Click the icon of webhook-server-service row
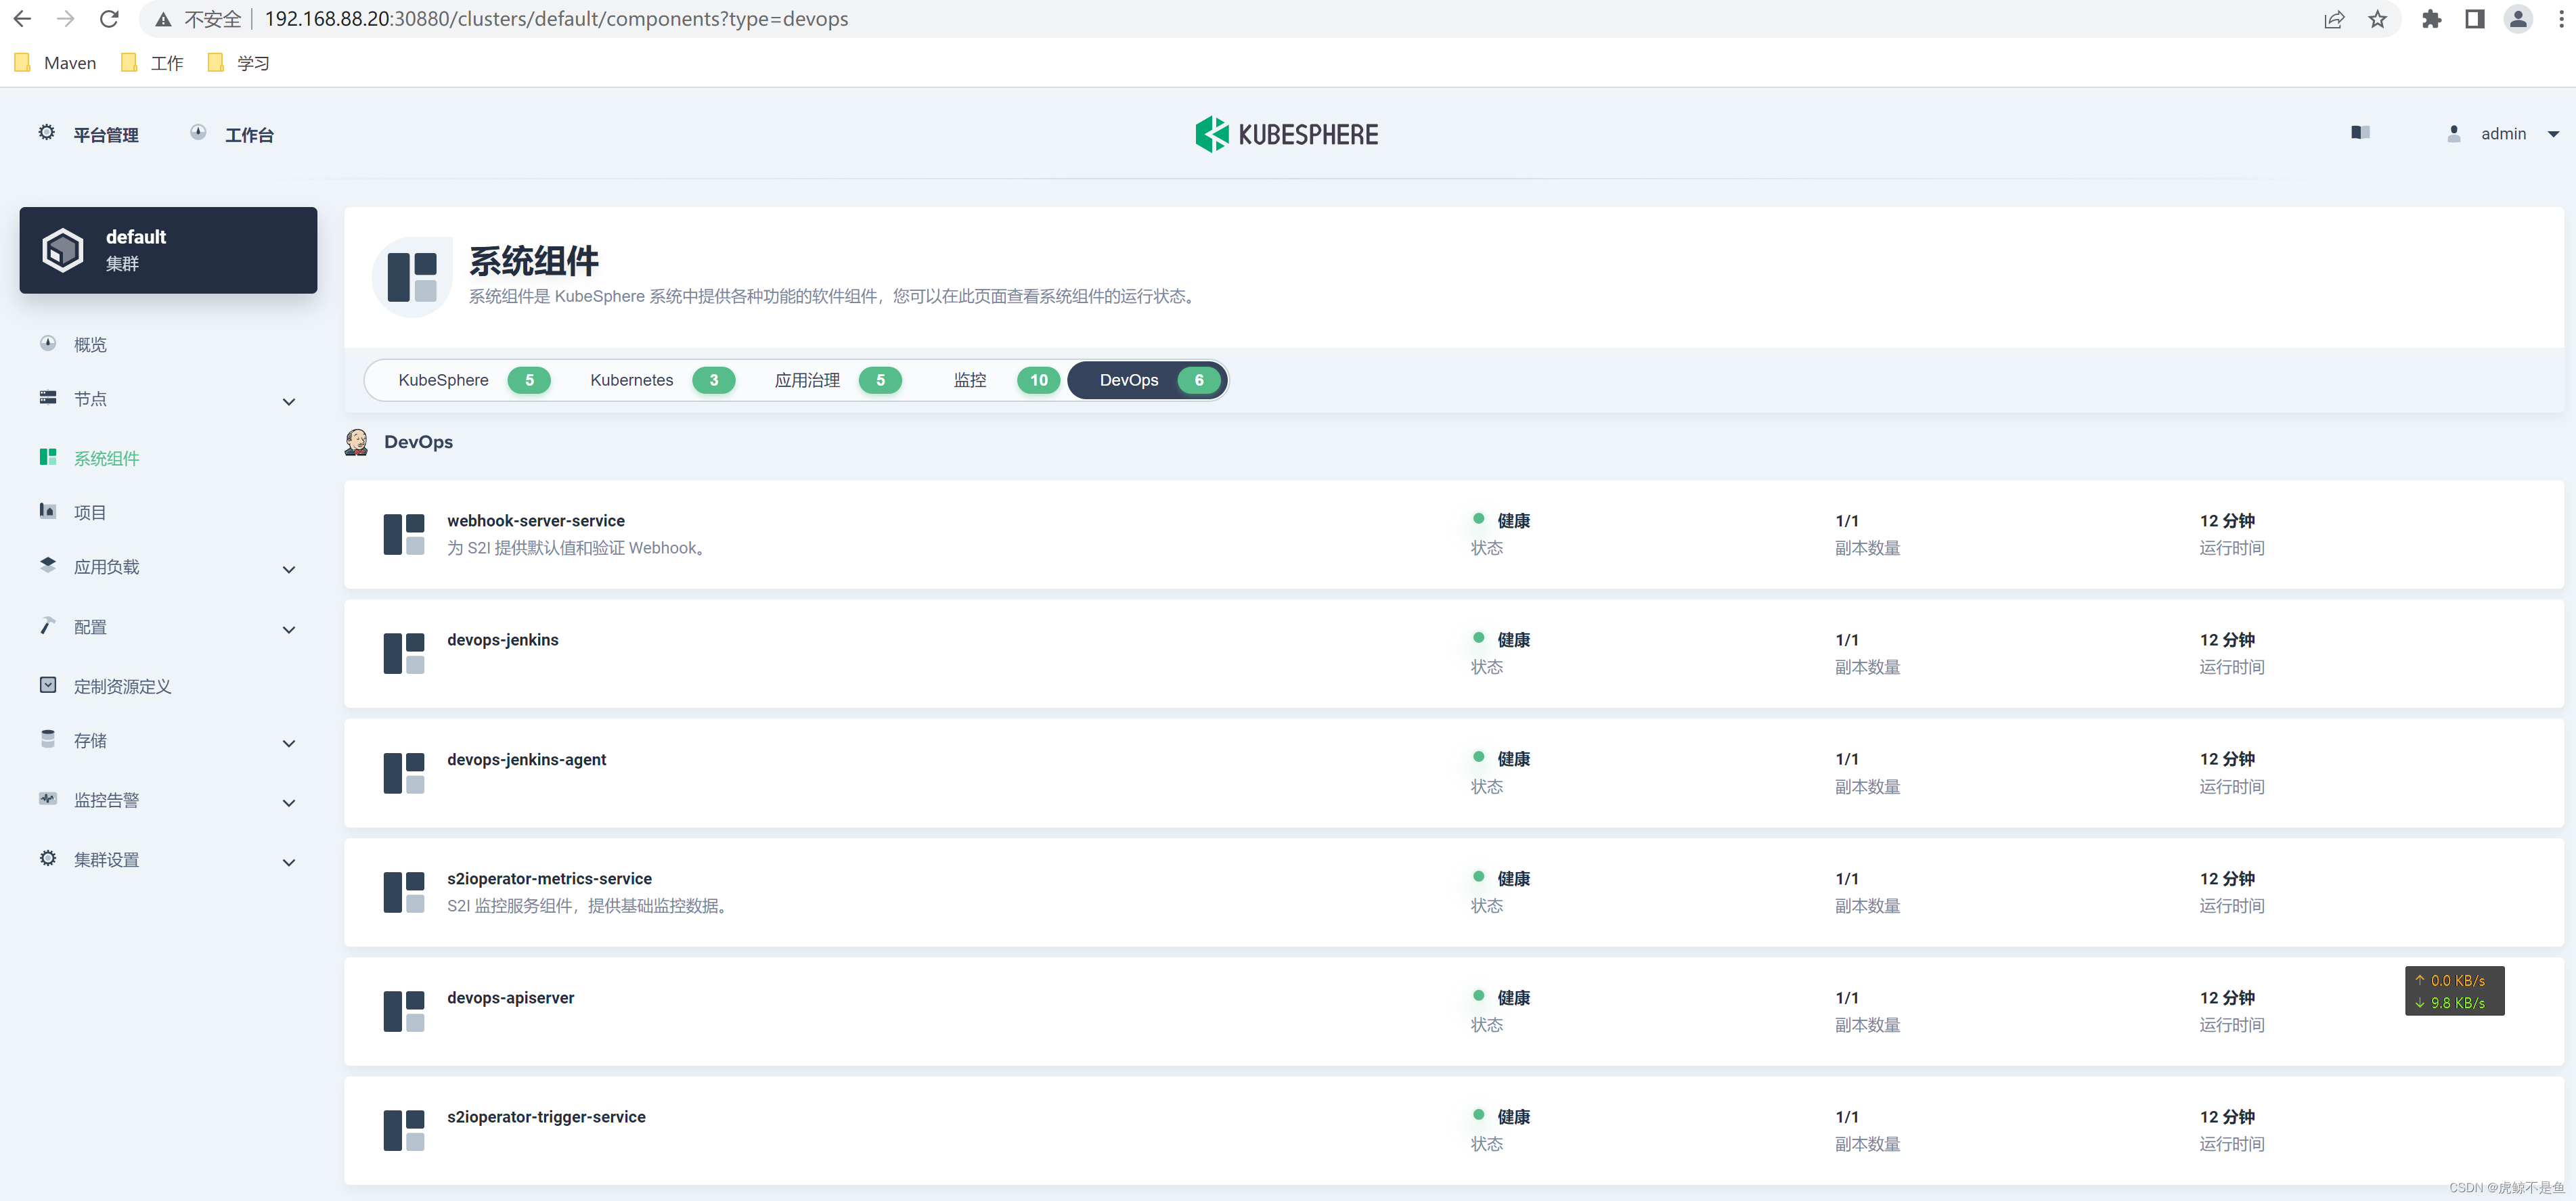 pyautogui.click(x=404, y=534)
